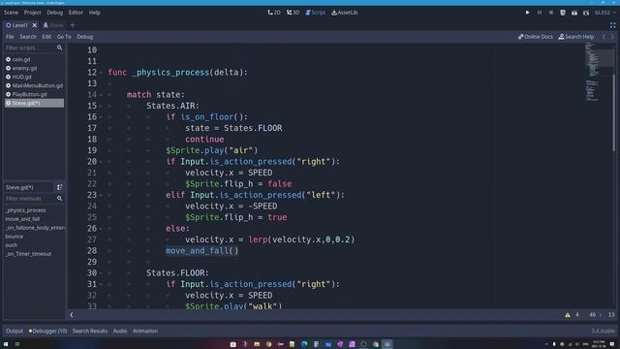Open the script editor Debug menu
620x349 pixels.
click(84, 37)
